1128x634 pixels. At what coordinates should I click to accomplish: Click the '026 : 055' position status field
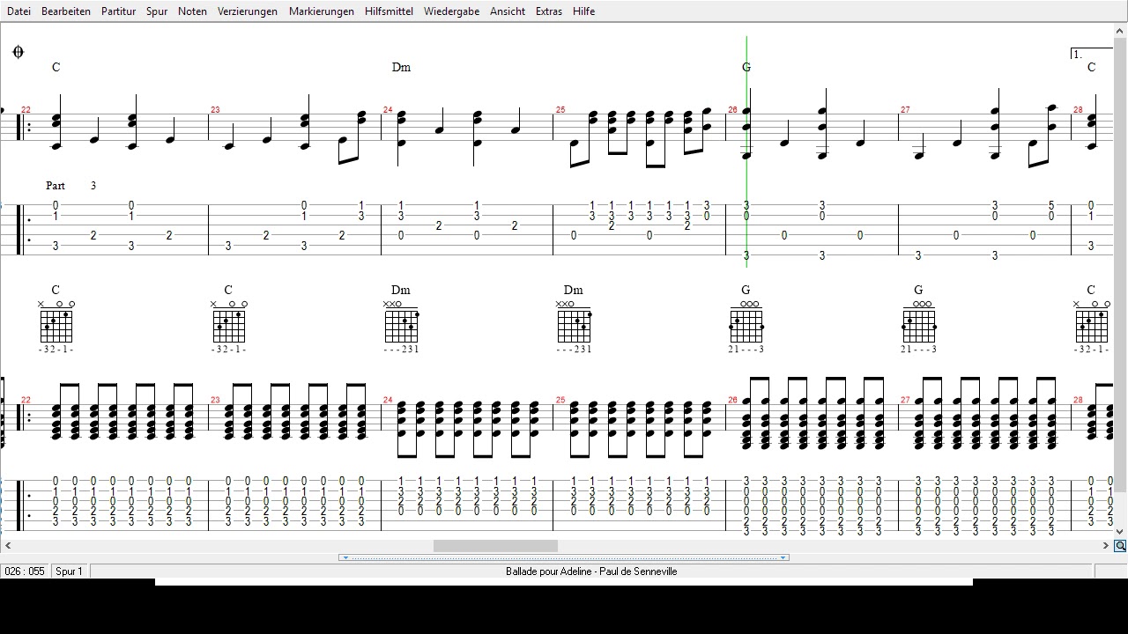tap(25, 571)
